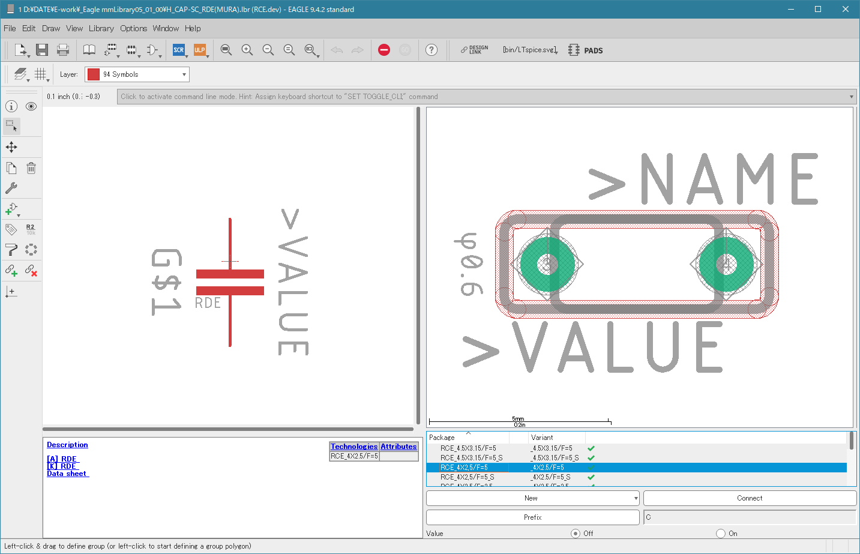The image size is (860, 554).
Task: Click the Print icon in the toolbar
Action: point(63,50)
